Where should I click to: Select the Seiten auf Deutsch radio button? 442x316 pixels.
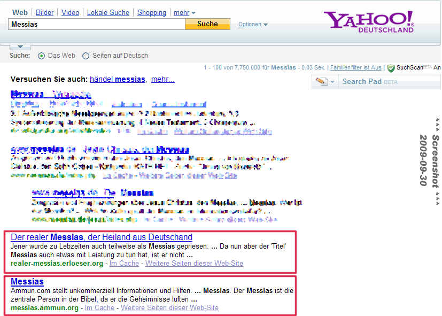86,56
